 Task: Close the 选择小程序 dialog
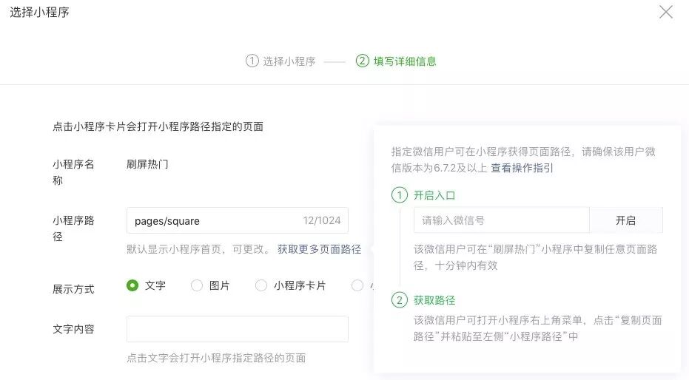666,12
